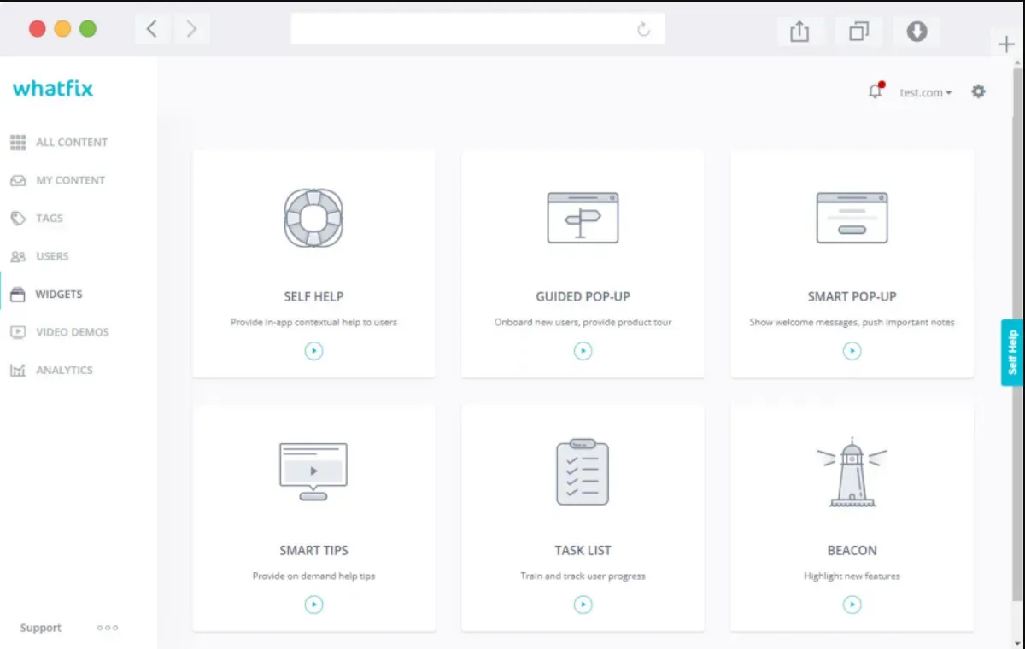Click 'Provide on demand help tips'
This screenshot has width=1025, height=649.
pos(313,576)
